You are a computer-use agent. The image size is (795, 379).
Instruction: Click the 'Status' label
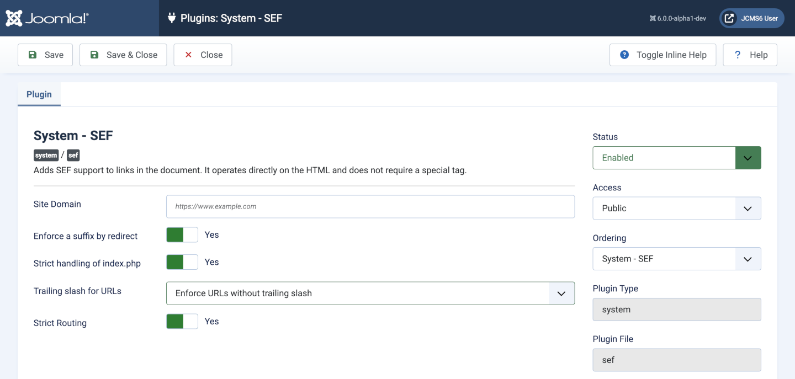(x=605, y=137)
